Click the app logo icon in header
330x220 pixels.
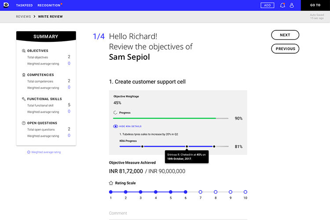click(6, 5)
